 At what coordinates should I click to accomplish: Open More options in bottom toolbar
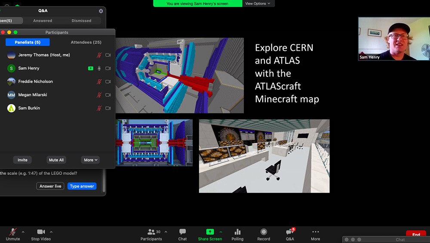tap(315, 235)
